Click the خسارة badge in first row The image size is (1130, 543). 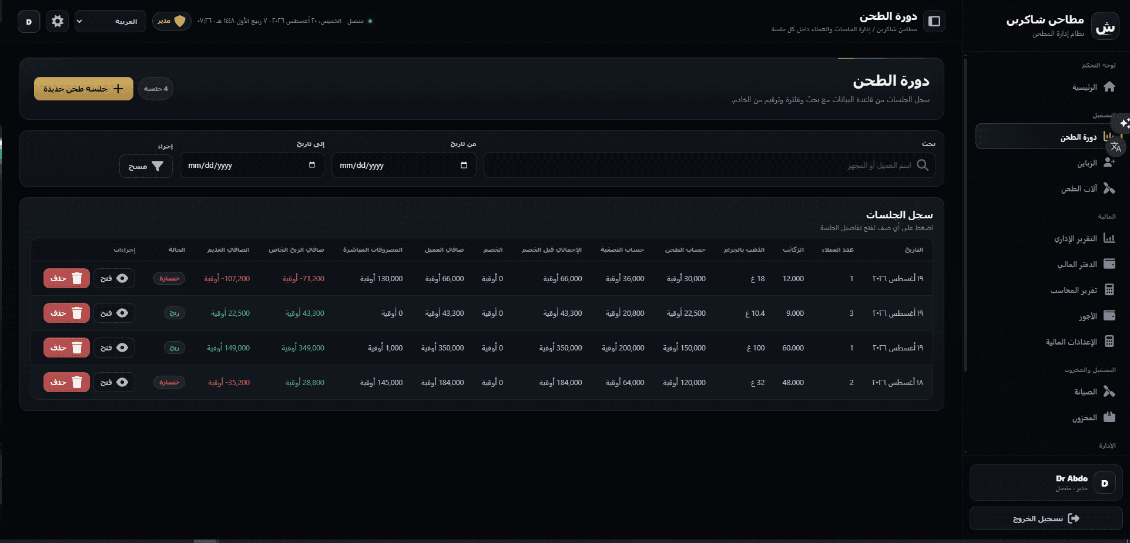tap(169, 278)
